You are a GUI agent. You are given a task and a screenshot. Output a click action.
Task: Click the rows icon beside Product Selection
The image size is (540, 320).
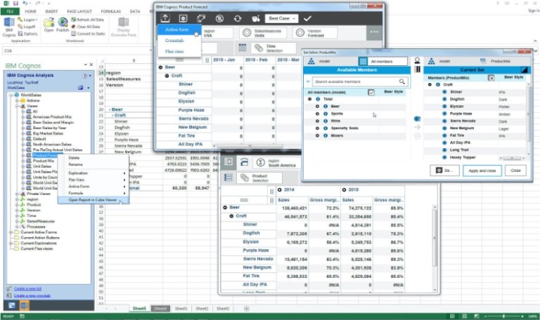click(228, 178)
